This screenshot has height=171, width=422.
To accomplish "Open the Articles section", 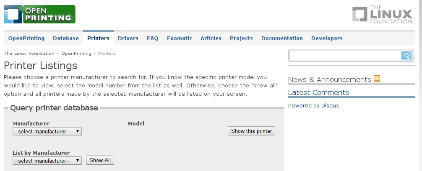I will 211,38.
